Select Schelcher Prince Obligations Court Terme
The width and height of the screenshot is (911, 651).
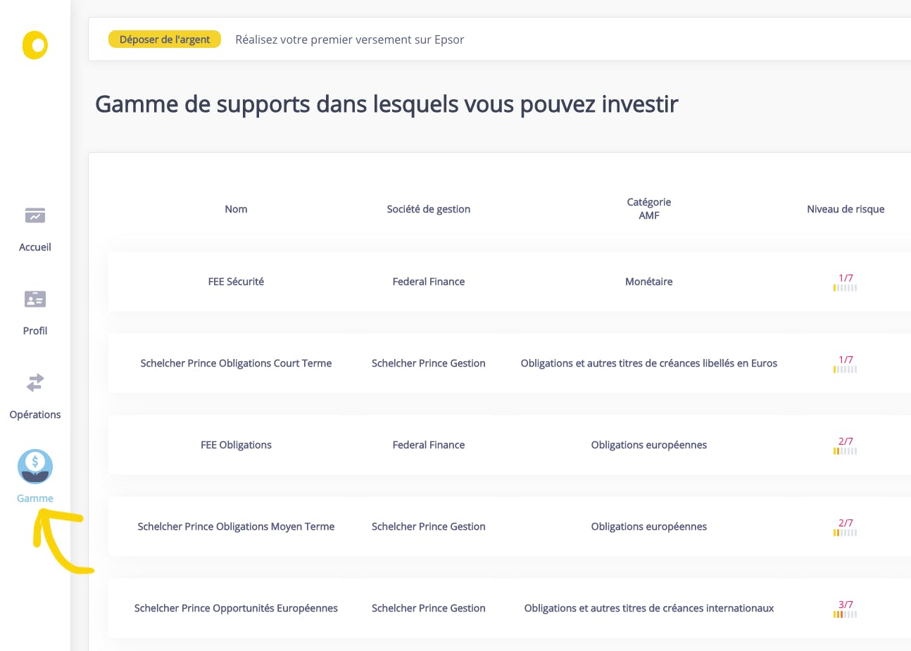pyautogui.click(x=236, y=363)
